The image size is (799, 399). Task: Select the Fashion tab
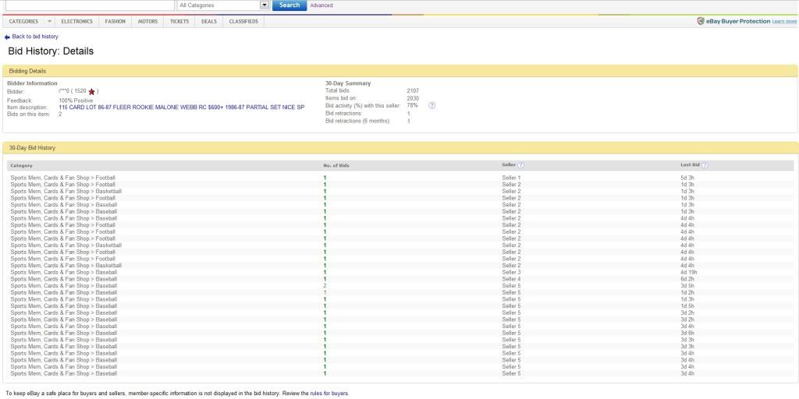pos(115,21)
